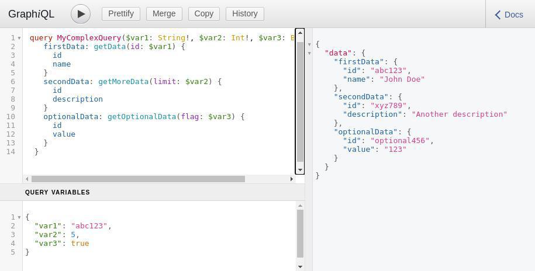Click "optionalData:" alias on line 10
The image size is (535, 271).
(73, 117)
